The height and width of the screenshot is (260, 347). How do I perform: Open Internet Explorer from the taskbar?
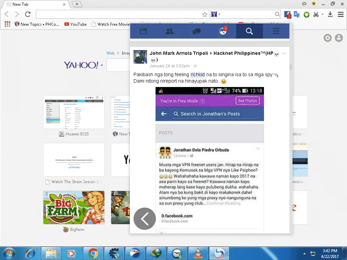30,253
